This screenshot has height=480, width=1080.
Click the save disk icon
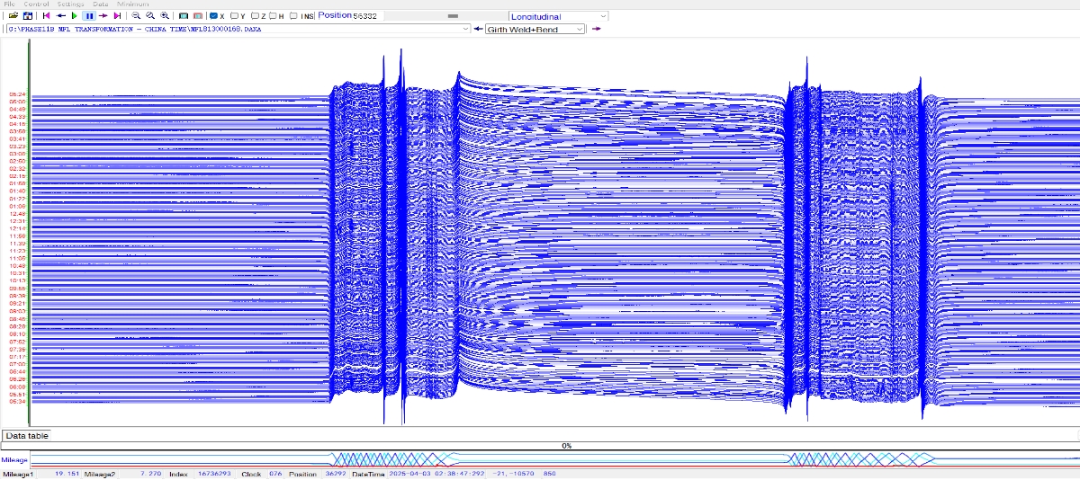(28, 16)
